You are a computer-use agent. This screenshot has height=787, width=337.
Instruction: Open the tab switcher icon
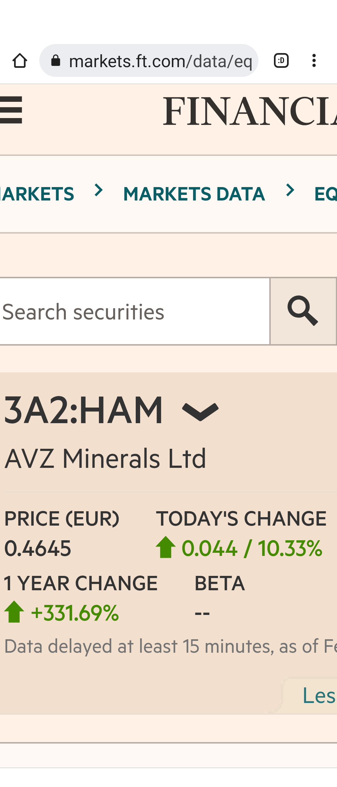pyautogui.click(x=281, y=61)
